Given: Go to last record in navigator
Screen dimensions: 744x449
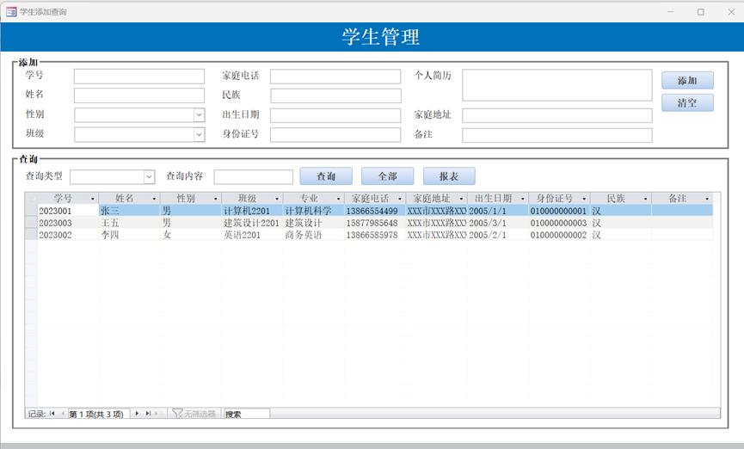Looking at the screenshot, I should click(x=148, y=414).
